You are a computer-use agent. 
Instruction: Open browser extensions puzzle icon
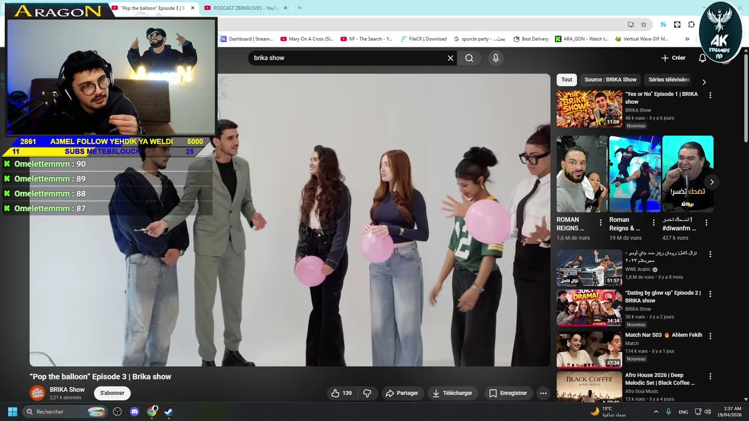point(692,25)
